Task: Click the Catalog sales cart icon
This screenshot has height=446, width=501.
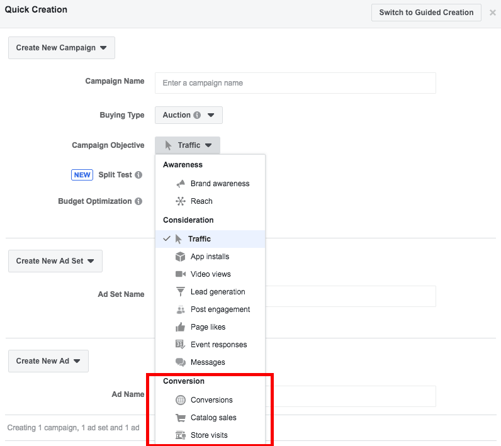Action: (x=181, y=418)
